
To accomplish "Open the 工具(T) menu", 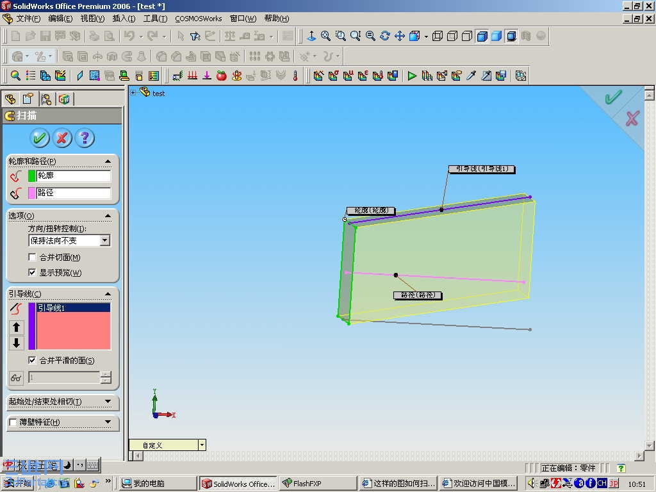I will [x=155, y=19].
